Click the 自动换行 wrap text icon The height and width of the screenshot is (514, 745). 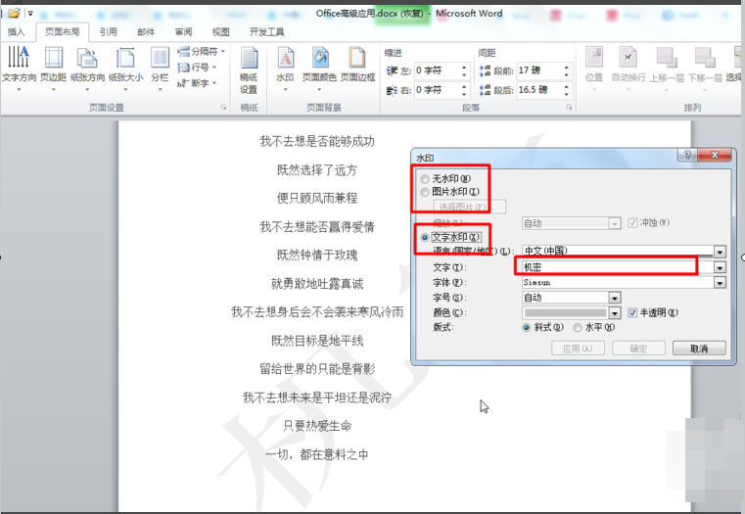coord(629,67)
